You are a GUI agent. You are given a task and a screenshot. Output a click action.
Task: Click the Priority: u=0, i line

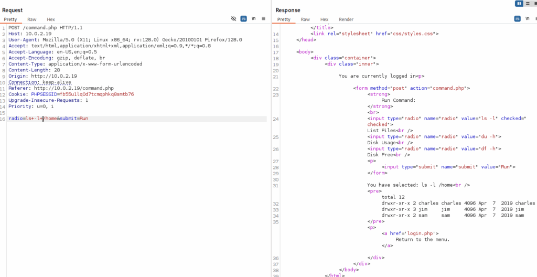tap(31, 106)
